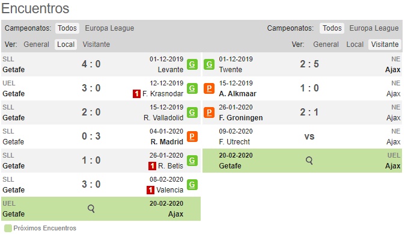Click the green G badge for Getafe-Levante match
Viewport: 405px width, 234px height.
coord(192,64)
